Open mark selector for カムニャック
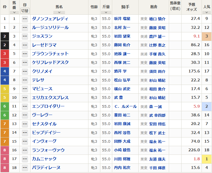Image resolution: width=212 pixels, height=173 pixels. (25, 159)
